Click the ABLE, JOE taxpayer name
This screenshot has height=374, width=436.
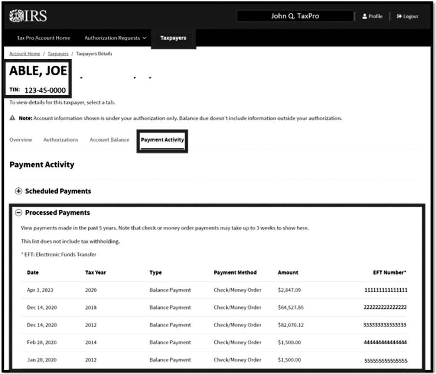click(x=38, y=71)
